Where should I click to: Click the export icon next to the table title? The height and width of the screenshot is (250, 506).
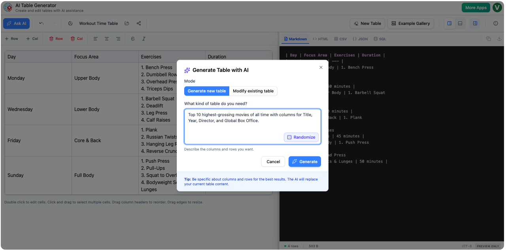[127, 23]
